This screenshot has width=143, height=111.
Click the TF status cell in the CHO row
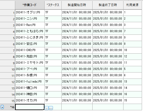(53, 50)
